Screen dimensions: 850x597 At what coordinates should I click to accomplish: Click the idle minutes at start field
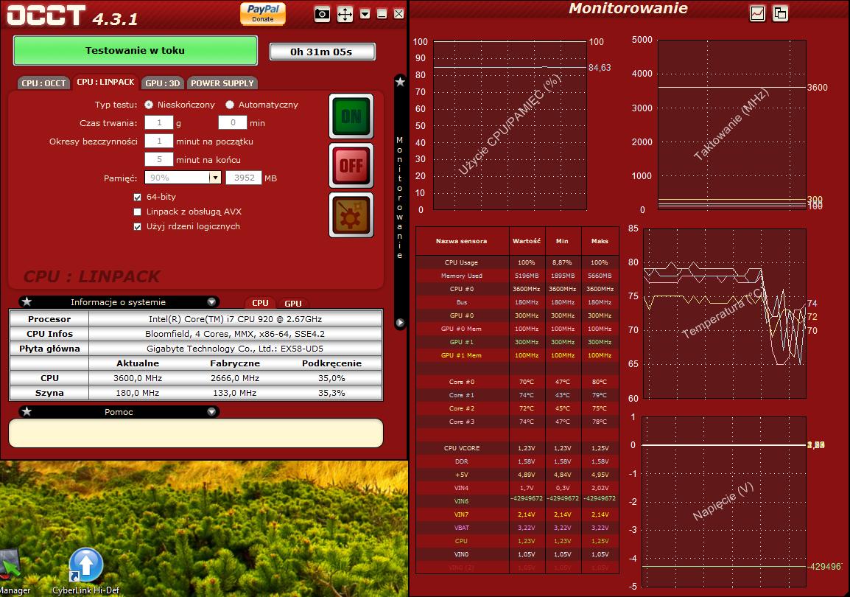point(159,141)
